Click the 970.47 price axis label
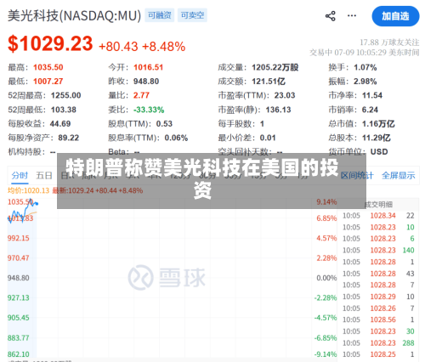Screen dimensions: 425x362 pos(19,258)
